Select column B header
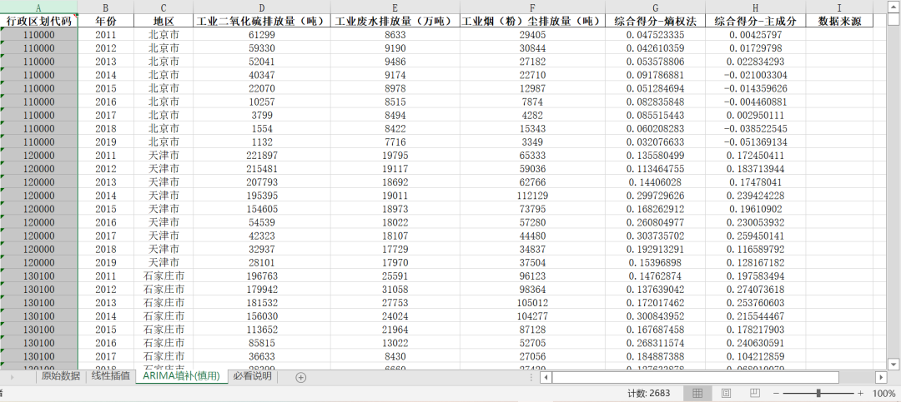Viewport: 901px width, 402px height. pos(105,7)
